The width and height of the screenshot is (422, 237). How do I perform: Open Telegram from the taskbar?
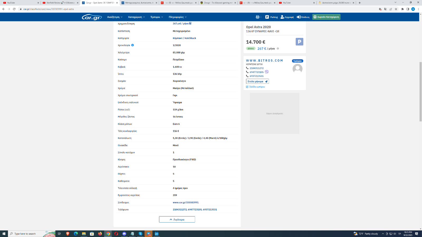(148, 234)
